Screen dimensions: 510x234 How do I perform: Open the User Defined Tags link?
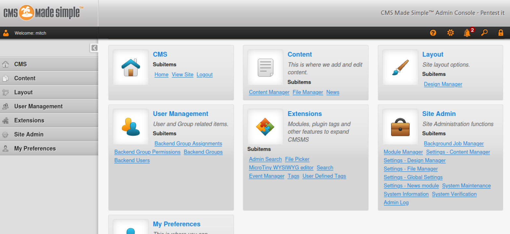click(x=324, y=176)
